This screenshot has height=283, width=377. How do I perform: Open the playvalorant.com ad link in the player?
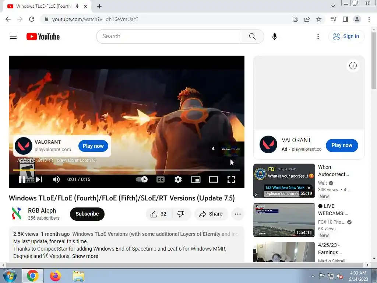(x=76, y=160)
